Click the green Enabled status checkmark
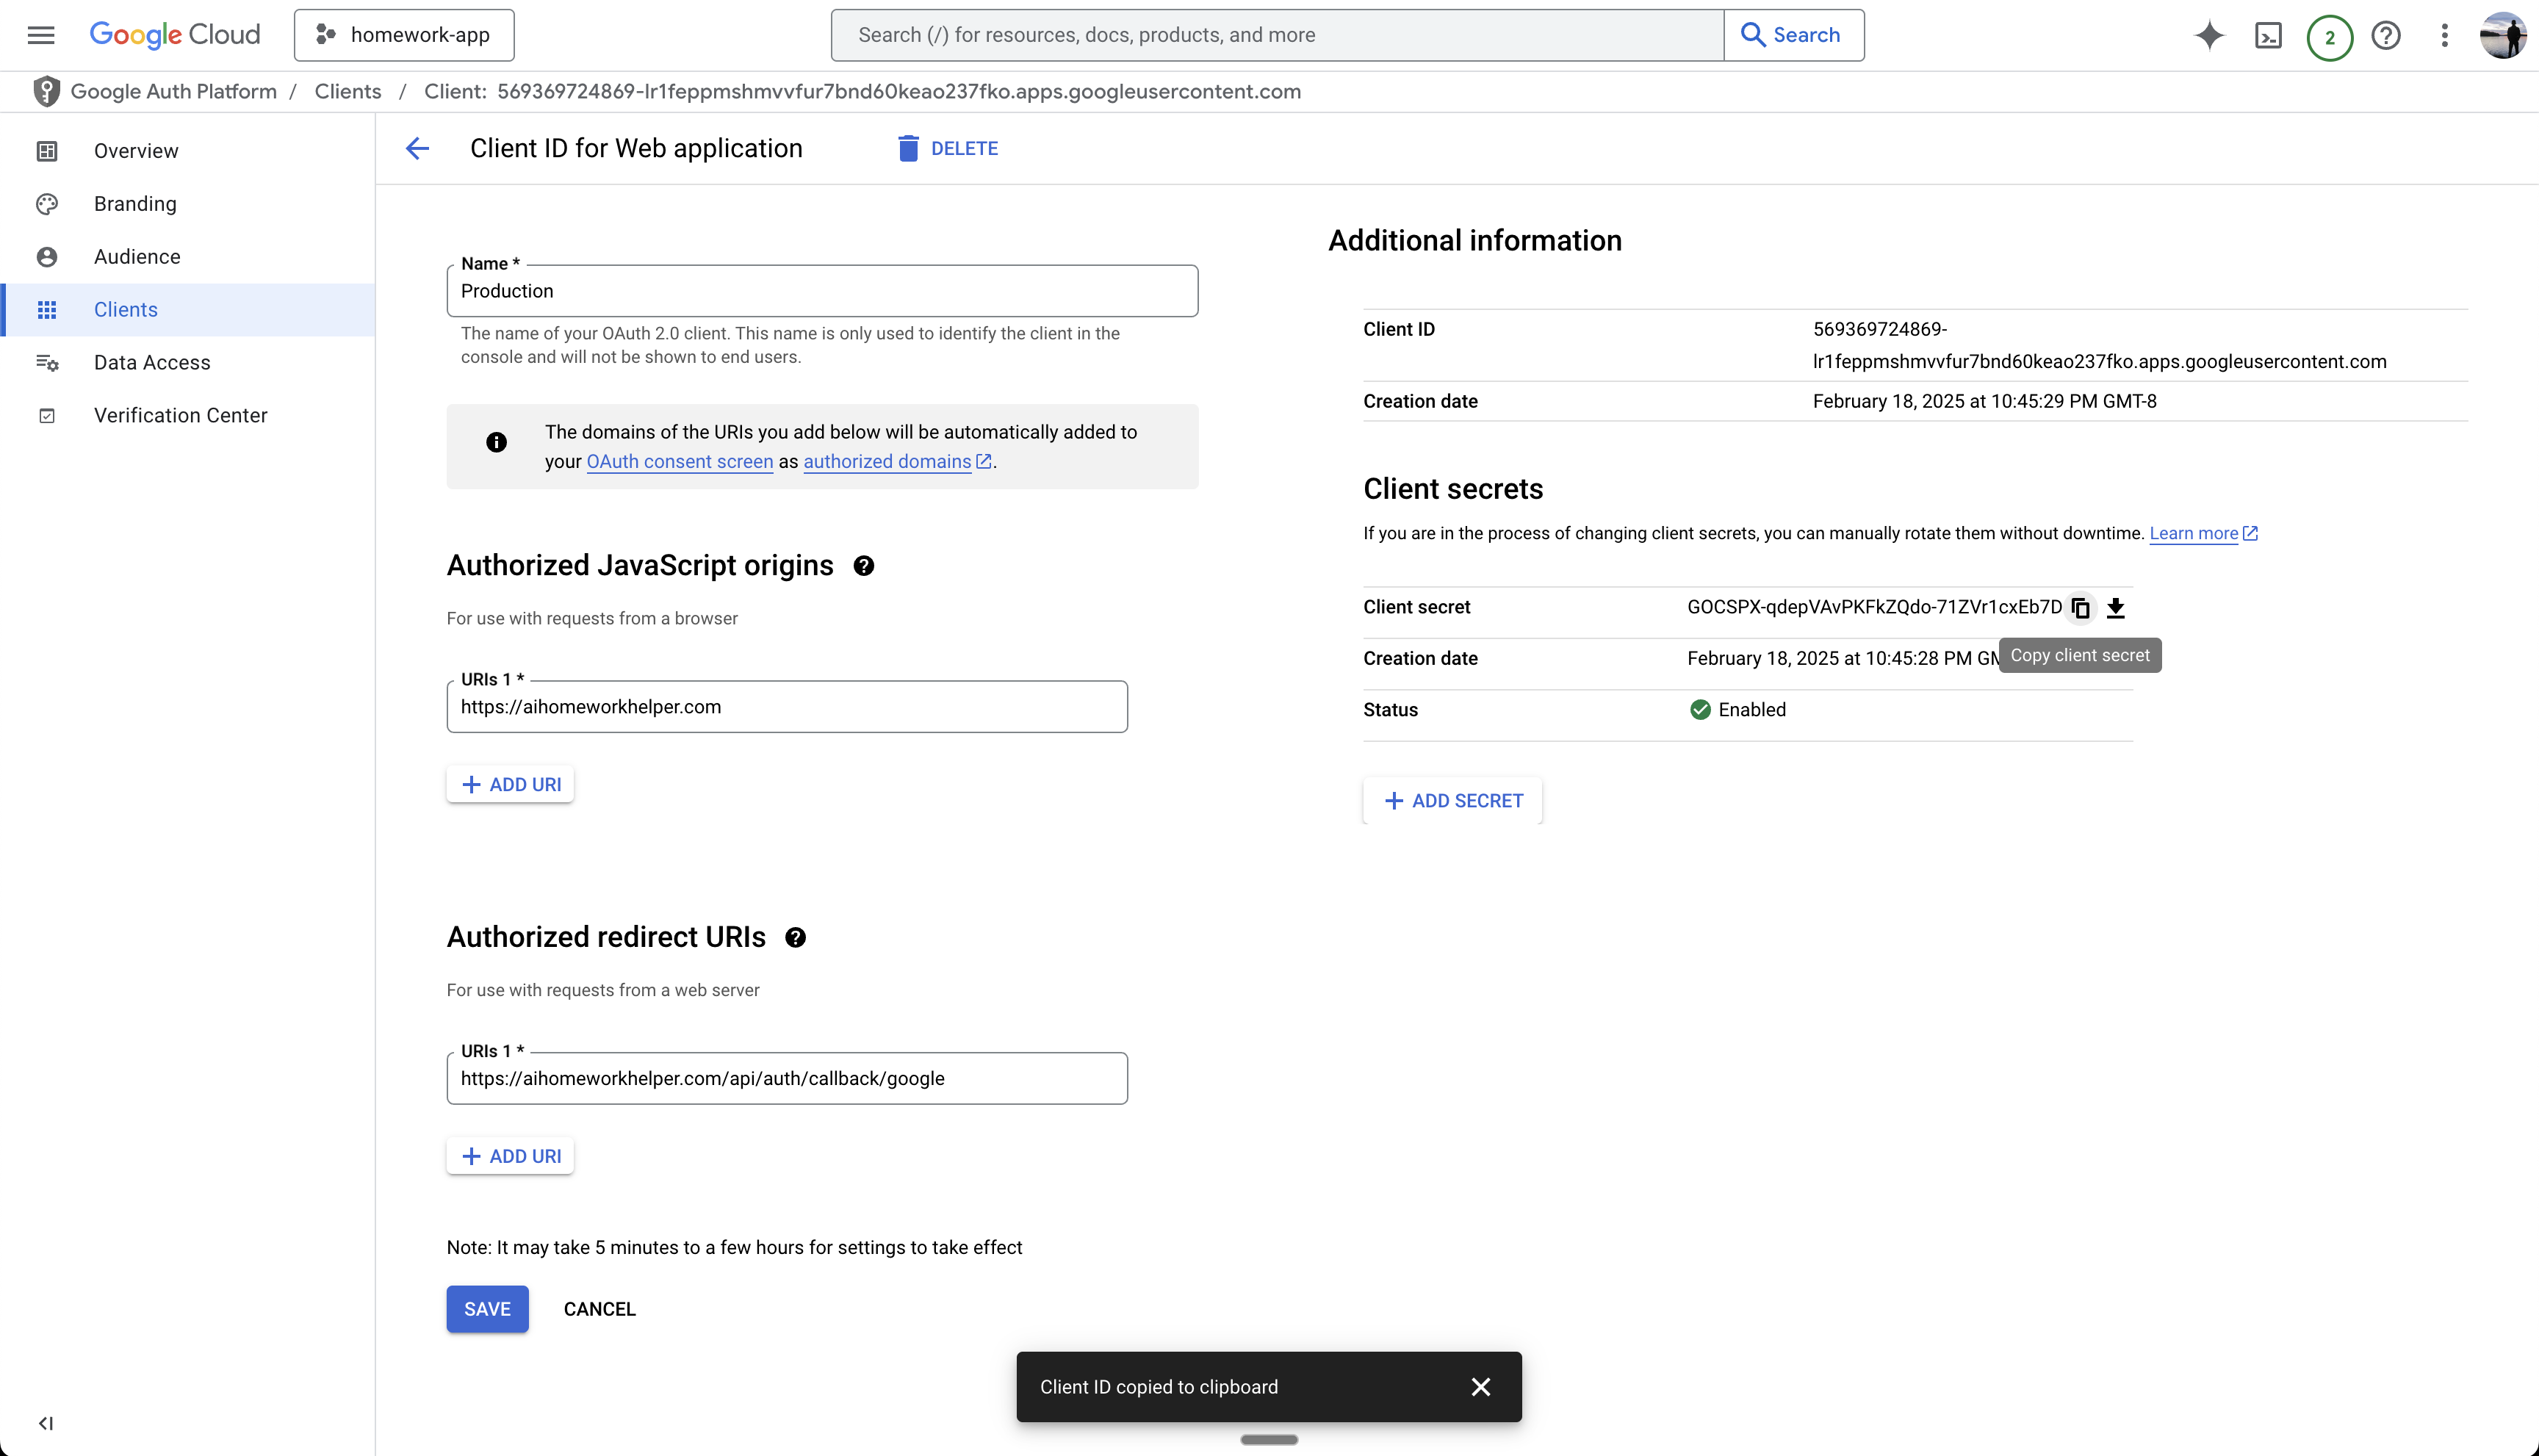 [1700, 710]
